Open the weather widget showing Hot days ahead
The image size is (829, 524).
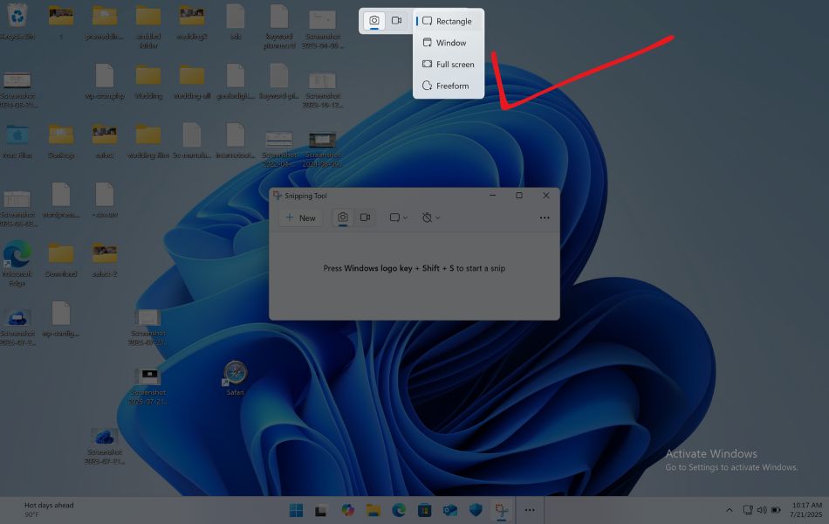(48, 508)
